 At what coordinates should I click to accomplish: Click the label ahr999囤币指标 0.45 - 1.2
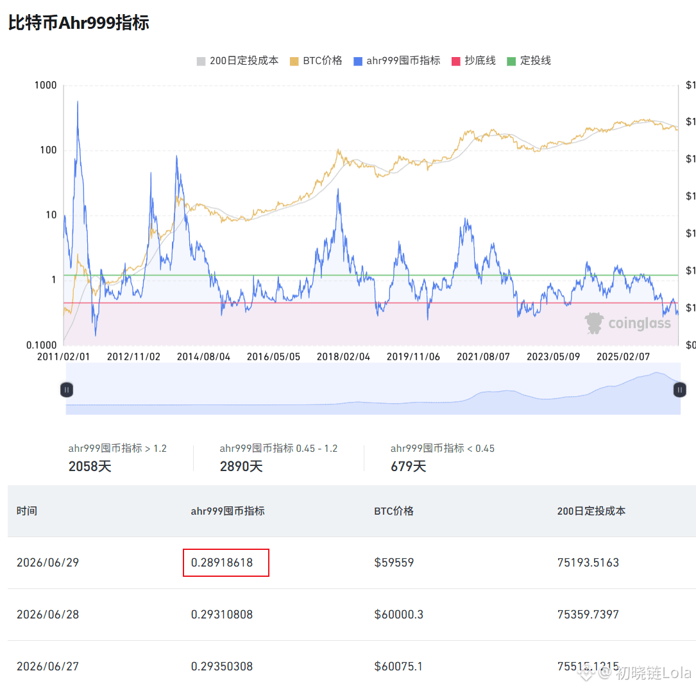point(278,448)
